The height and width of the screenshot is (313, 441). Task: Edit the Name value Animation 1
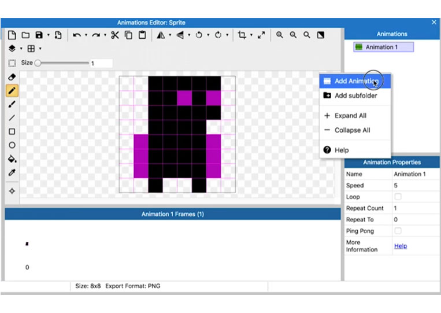[416, 174]
